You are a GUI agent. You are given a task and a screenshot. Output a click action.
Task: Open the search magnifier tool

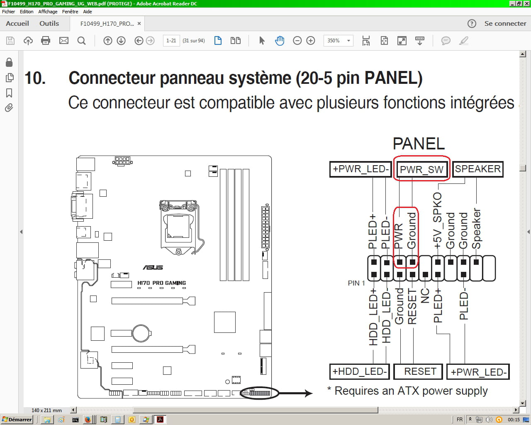(82, 41)
